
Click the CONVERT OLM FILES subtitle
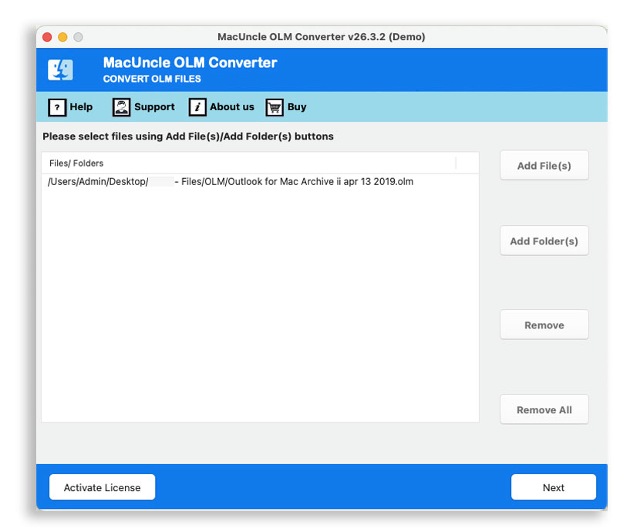pyautogui.click(x=152, y=79)
